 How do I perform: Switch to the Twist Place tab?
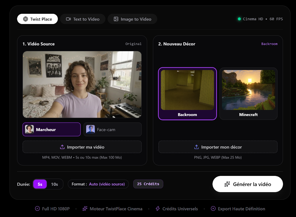coord(37,19)
